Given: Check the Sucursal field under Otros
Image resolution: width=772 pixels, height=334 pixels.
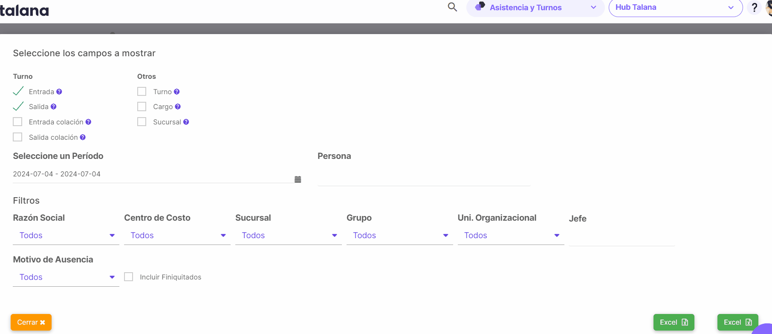Looking at the screenshot, I should [x=142, y=122].
